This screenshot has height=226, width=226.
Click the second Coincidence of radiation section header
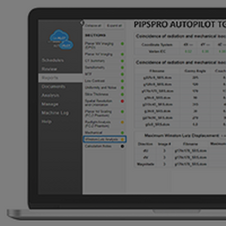tap(181, 62)
